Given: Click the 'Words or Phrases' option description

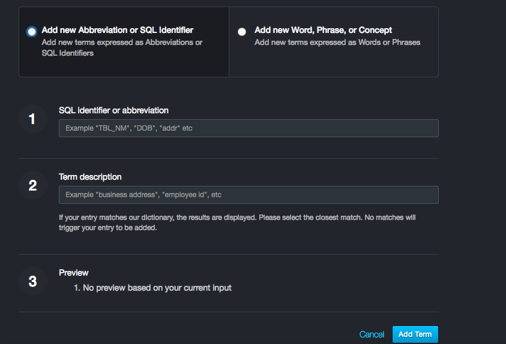Looking at the screenshot, I should [x=337, y=43].
